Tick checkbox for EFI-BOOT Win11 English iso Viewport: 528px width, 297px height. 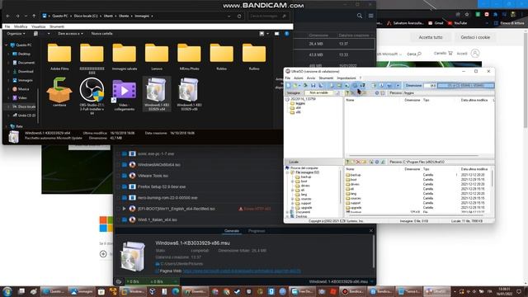pyautogui.click(x=118, y=209)
